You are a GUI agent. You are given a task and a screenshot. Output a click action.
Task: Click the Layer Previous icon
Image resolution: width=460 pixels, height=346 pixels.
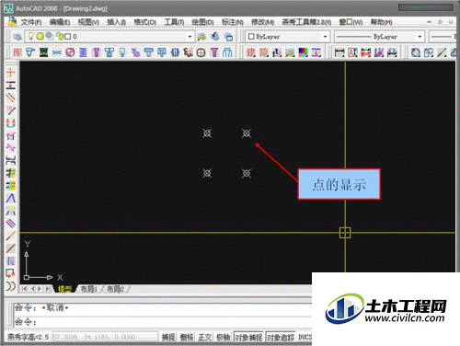(215, 37)
